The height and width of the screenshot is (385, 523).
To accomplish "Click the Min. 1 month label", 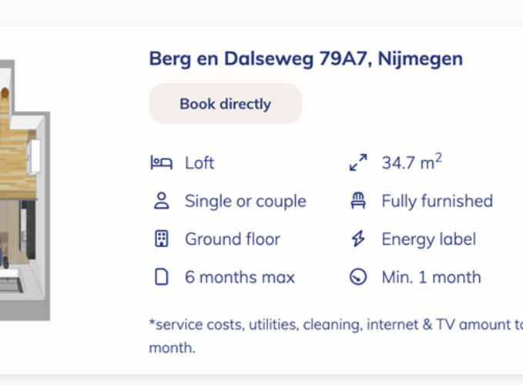I will 431,277.
